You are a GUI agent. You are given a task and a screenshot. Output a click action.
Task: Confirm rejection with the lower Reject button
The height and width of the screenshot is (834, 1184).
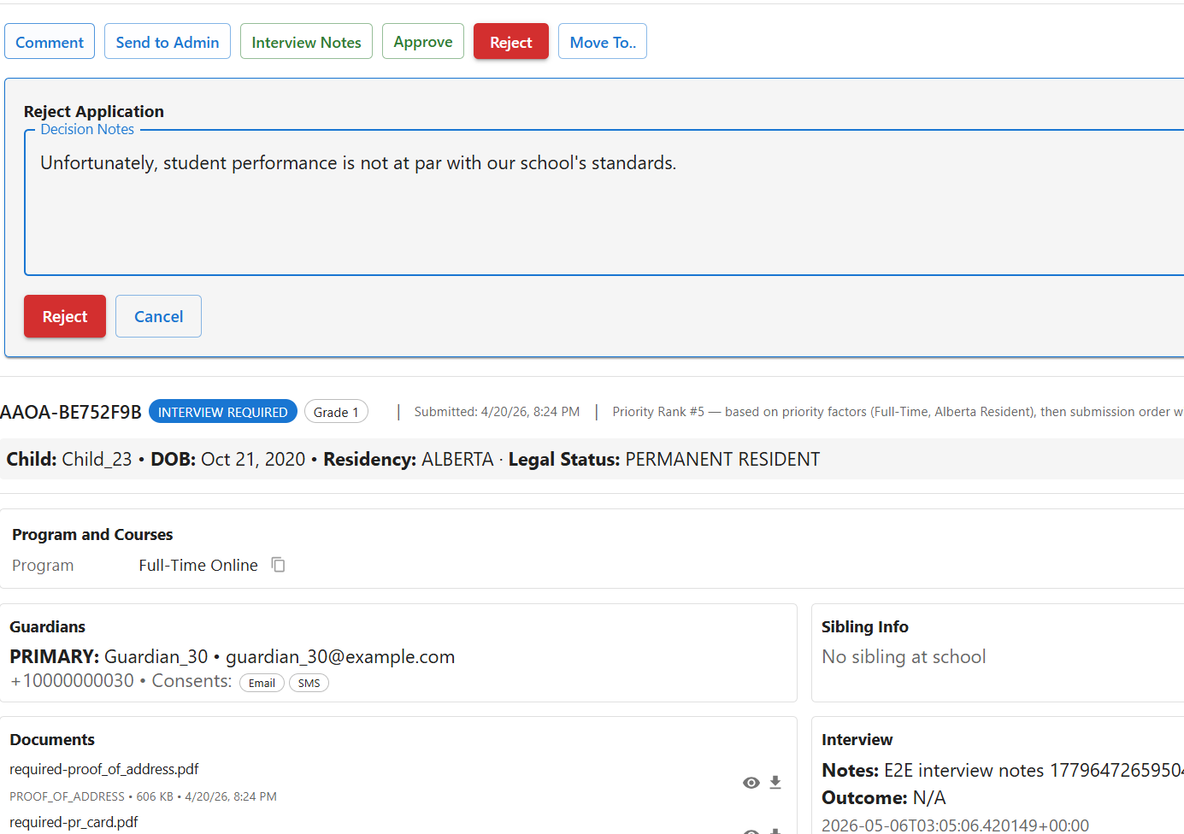(x=65, y=316)
